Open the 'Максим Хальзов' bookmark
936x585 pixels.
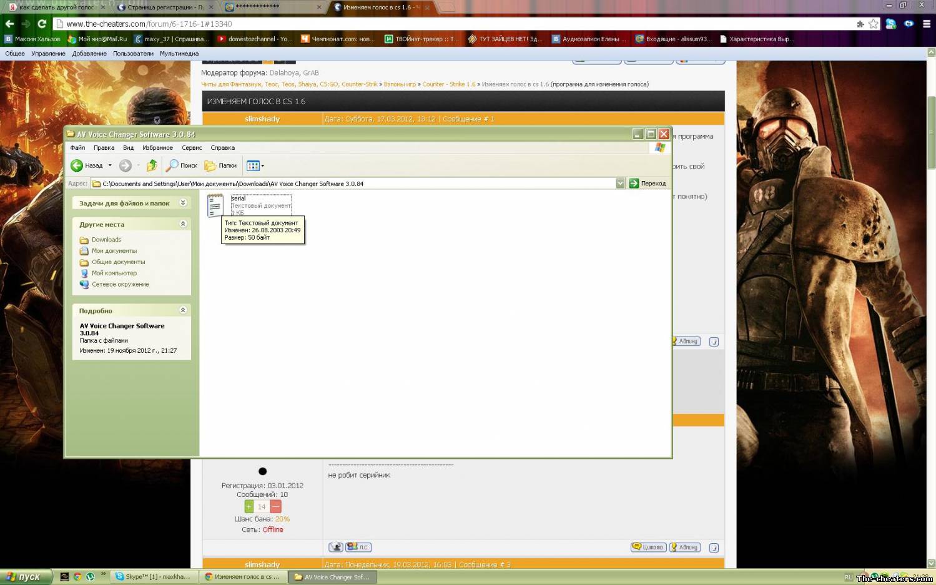(x=32, y=39)
